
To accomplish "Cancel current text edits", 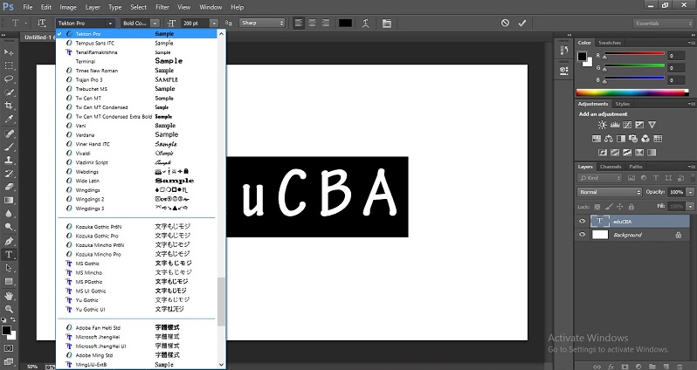I will (x=505, y=23).
